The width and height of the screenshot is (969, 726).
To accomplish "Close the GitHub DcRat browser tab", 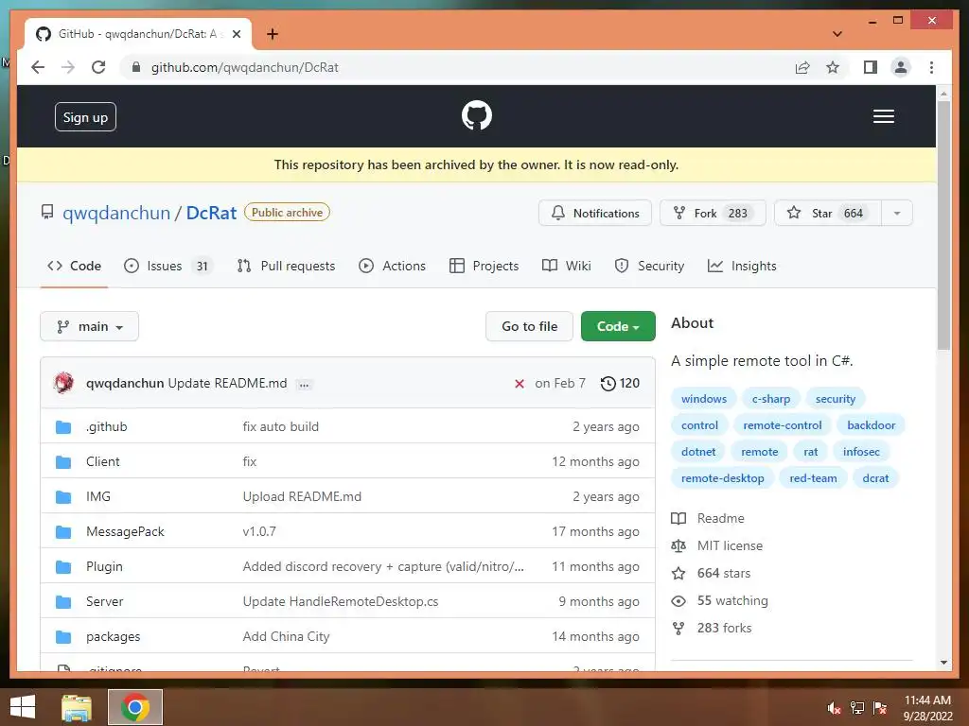I will [x=236, y=34].
